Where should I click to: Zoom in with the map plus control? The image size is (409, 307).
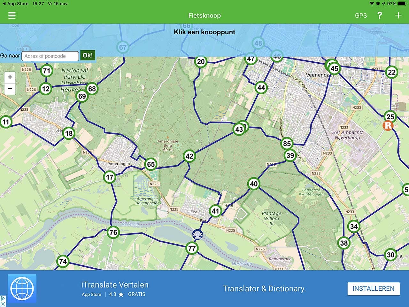click(10, 77)
